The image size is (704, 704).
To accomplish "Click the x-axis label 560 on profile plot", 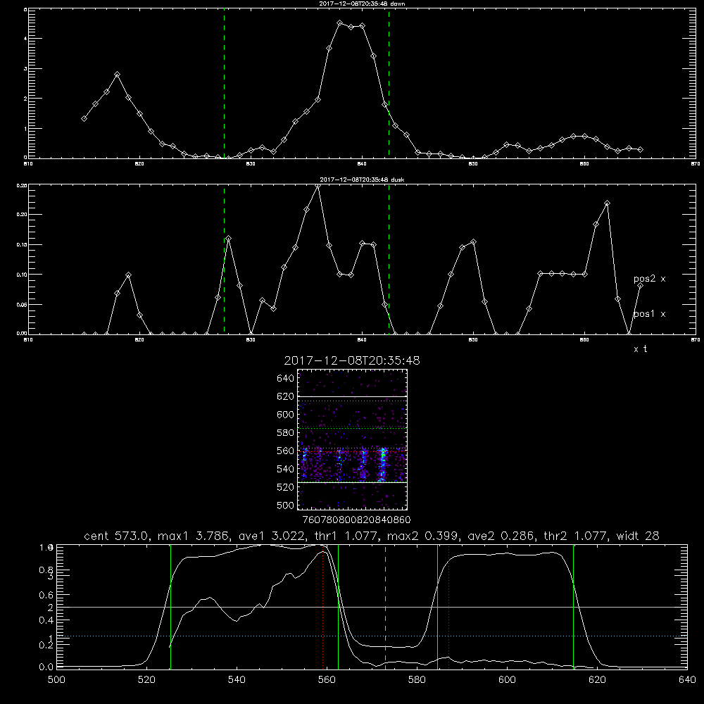I will (x=327, y=680).
